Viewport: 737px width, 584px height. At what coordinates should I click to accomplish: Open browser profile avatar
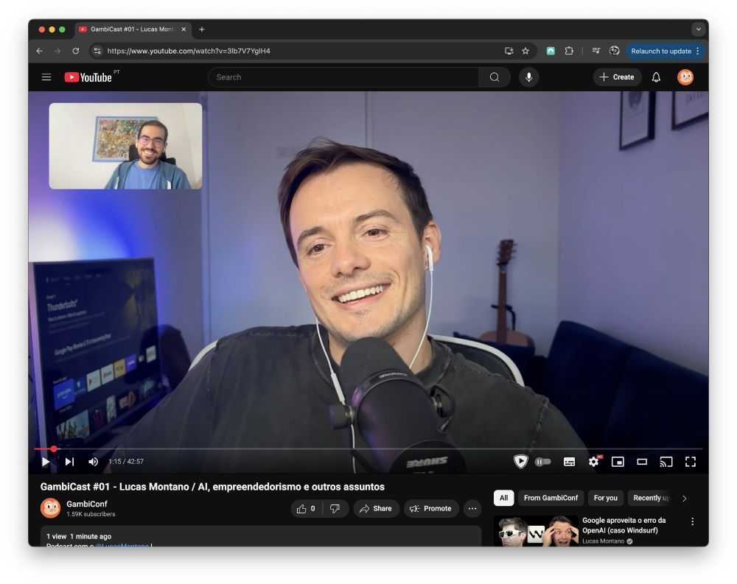615,51
